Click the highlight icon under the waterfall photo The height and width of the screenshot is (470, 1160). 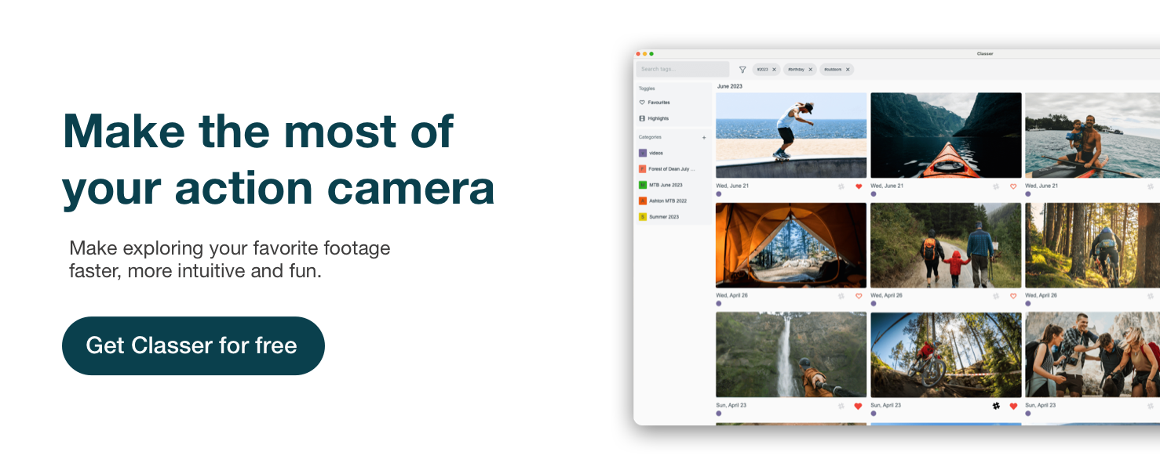(x=841, y=406)
